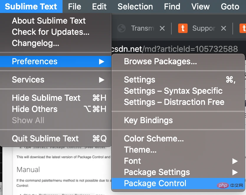246x195 pixels.
Task: Choose Color Scheme...
Action: 178,138
